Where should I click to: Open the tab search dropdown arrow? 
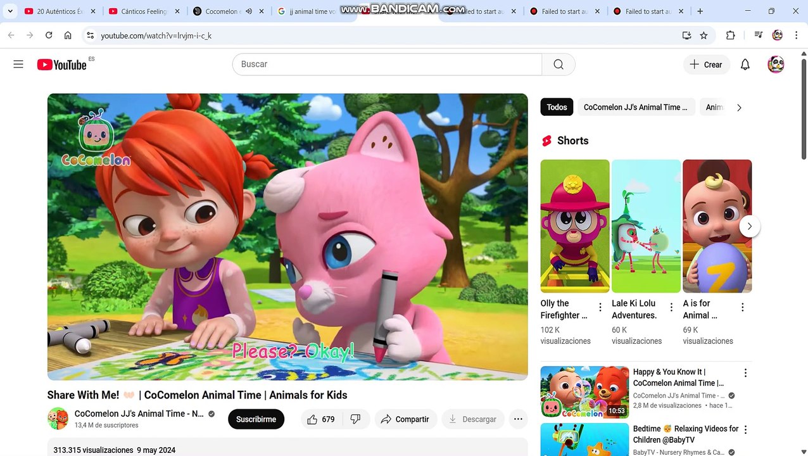(x=10, y=11)
